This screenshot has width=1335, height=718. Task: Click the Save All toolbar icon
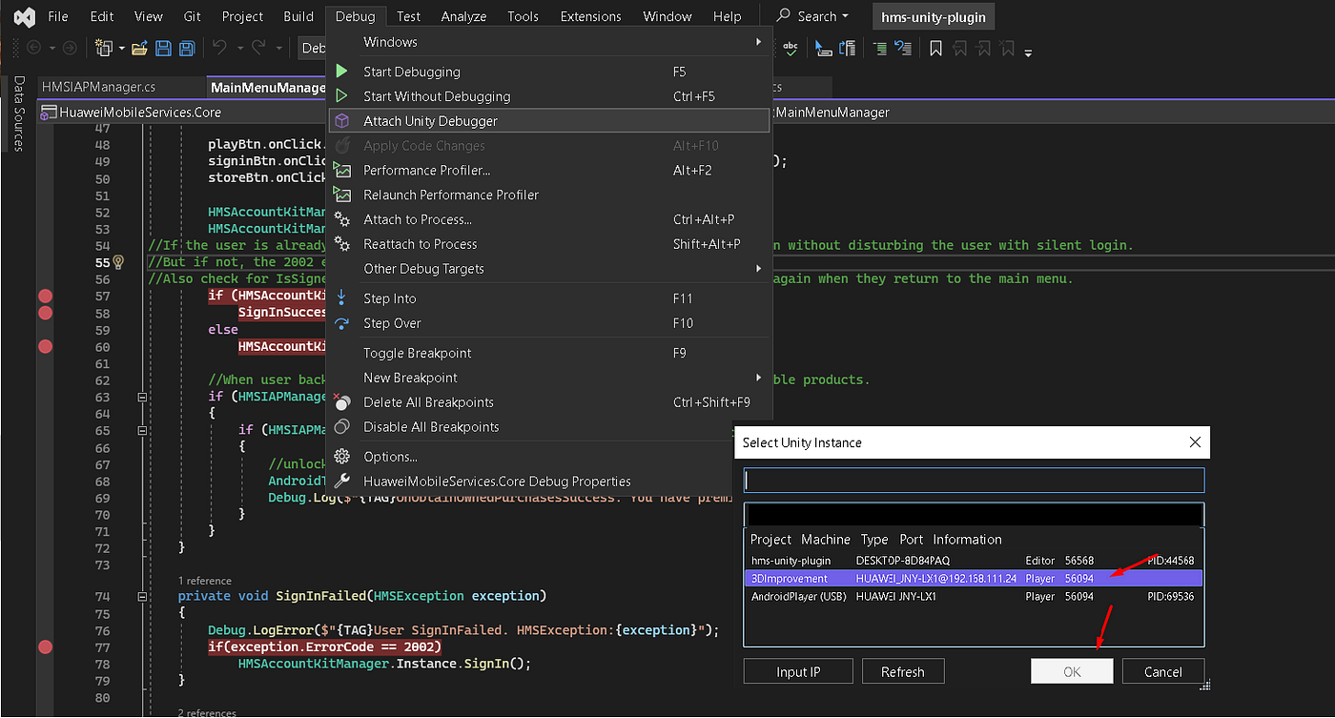pos(186,48)
